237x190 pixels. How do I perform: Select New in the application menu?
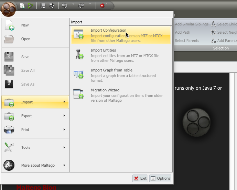pos(35,25)
